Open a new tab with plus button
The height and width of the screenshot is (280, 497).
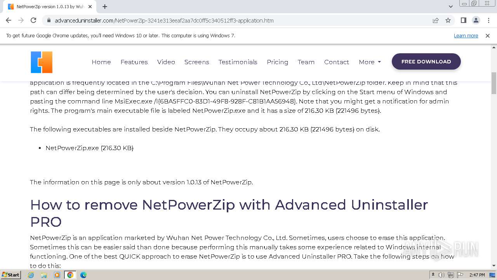pyautogui.click(x=105, y=7)
